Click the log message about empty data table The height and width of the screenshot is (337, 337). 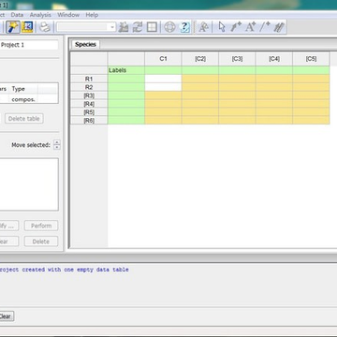(64, 270)
